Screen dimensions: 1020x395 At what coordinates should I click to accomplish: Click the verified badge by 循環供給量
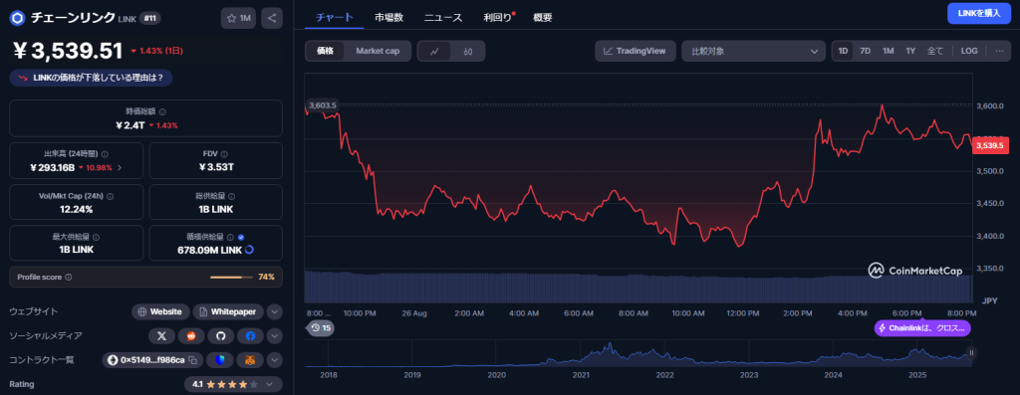point(241,237)
